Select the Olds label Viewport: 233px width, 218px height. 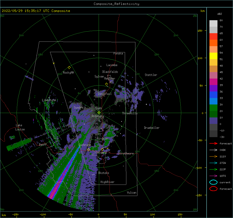tap(99, 108)
